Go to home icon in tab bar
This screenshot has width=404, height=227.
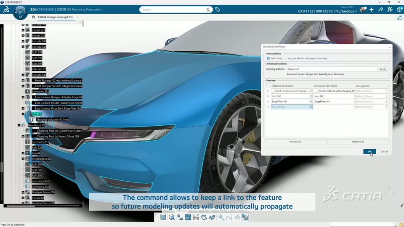(33, 17)
